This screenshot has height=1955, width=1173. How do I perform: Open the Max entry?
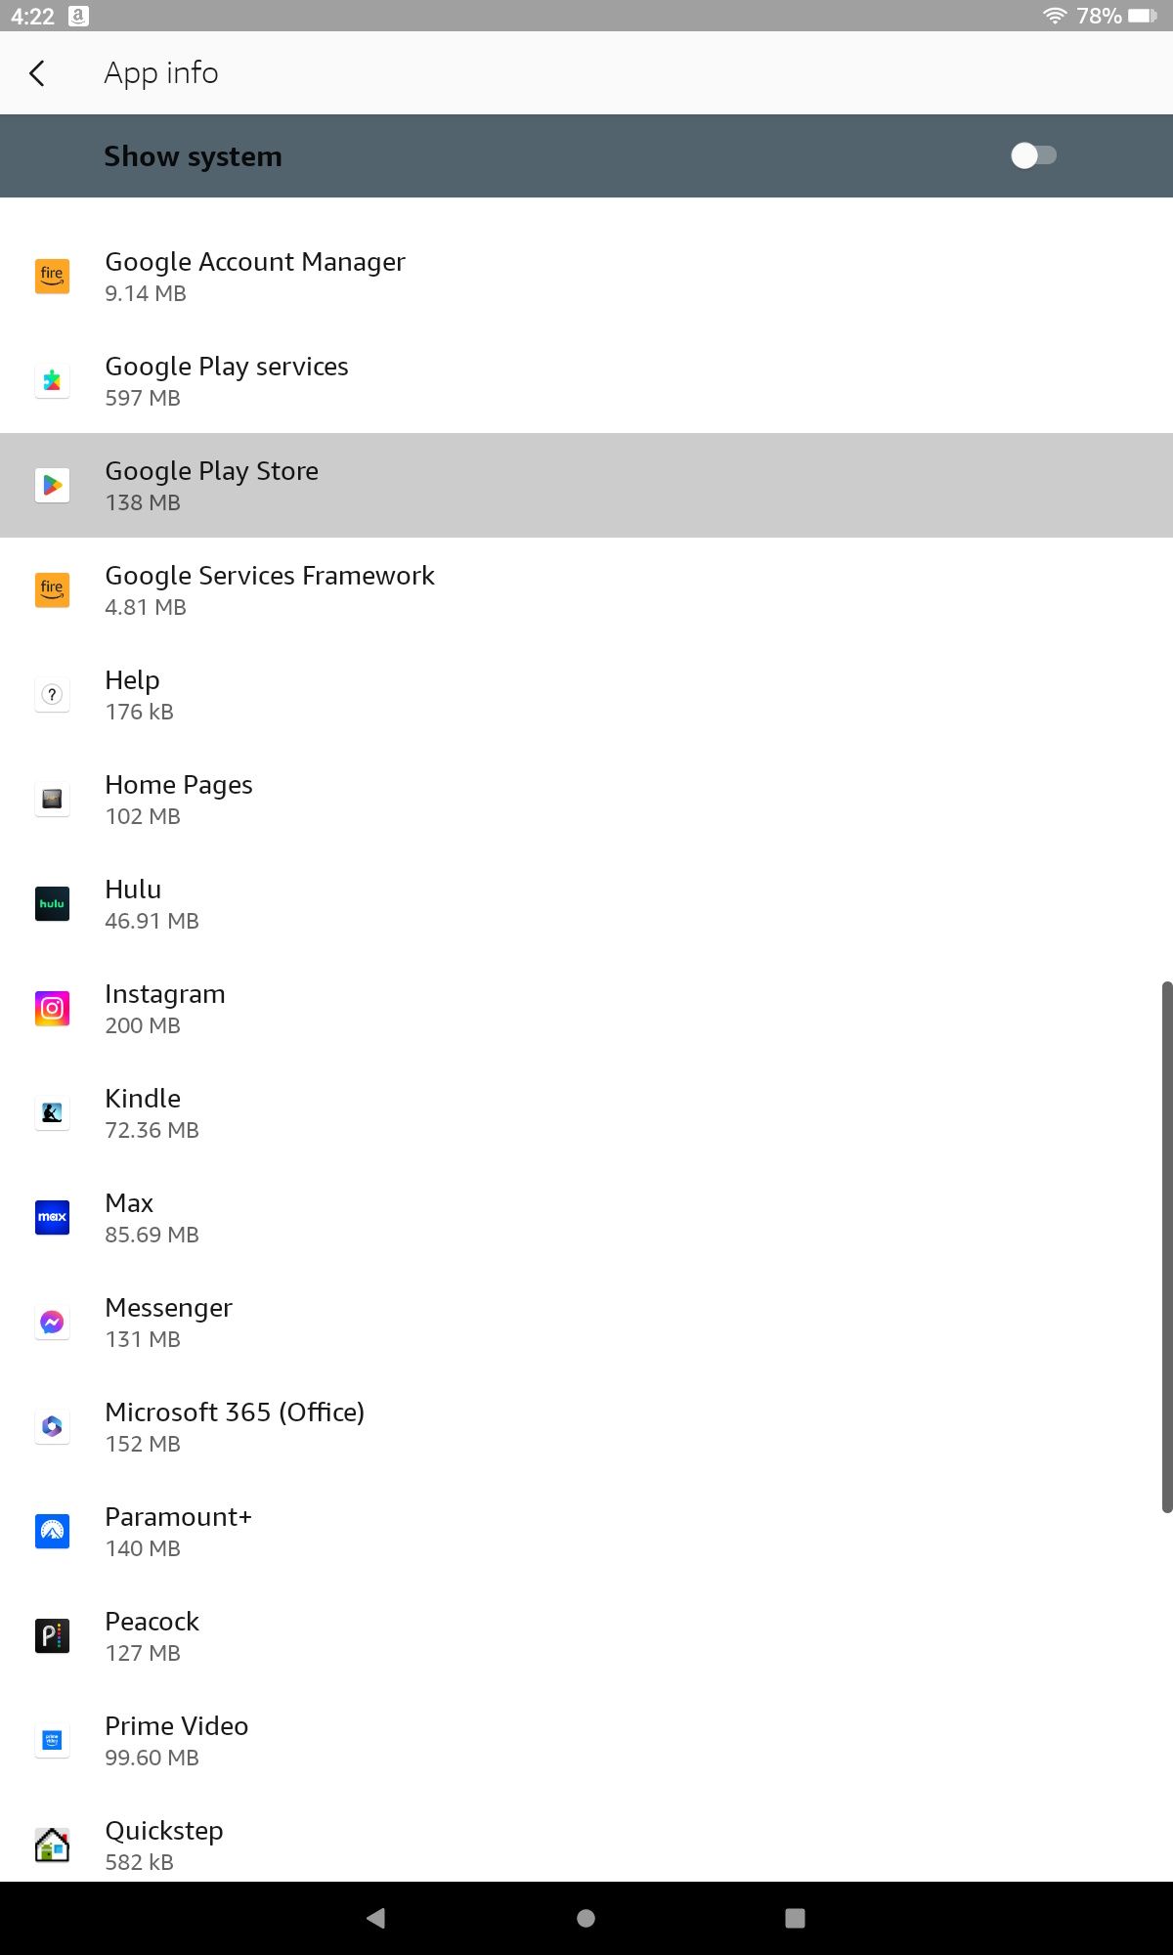586,1218
